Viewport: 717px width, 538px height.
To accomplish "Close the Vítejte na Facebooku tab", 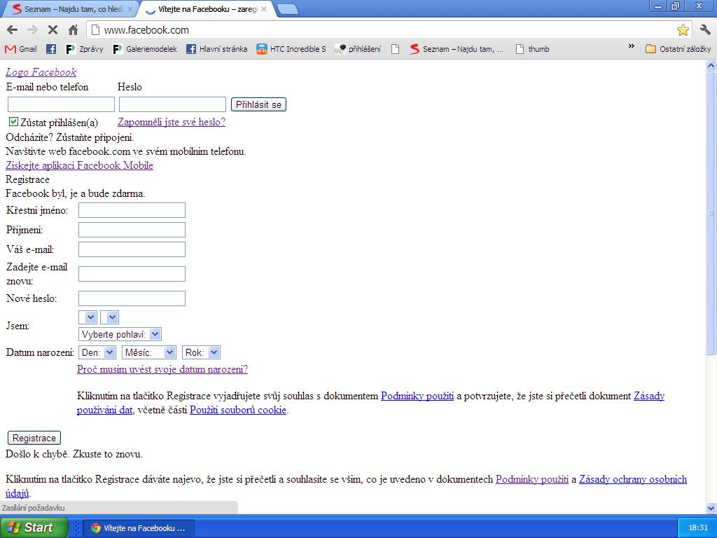I will pos(264,9).
